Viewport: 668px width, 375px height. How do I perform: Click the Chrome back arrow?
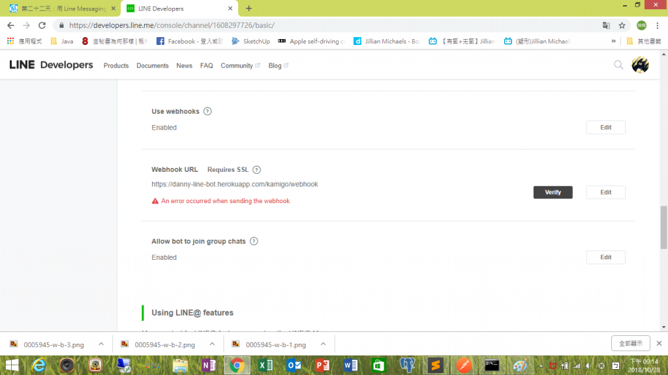click(10, 25)
